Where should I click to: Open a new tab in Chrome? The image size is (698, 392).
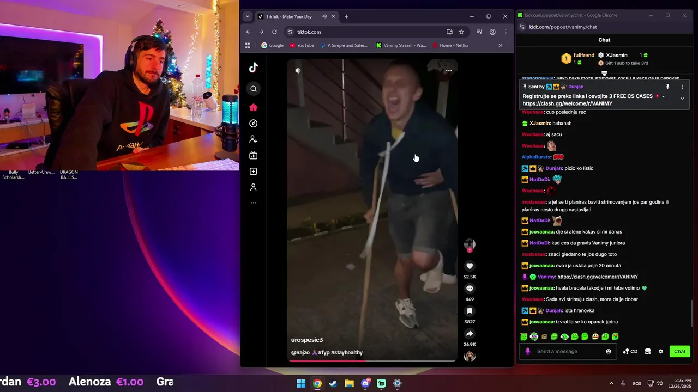(x=346, y=16)
